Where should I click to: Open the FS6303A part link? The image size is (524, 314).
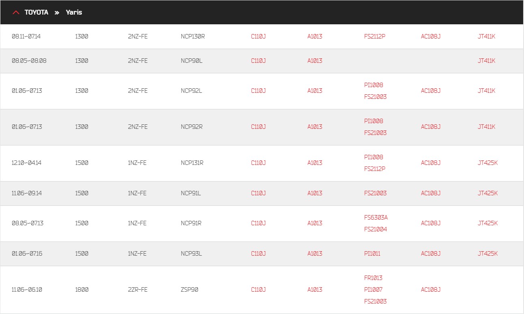pyautogui.click(x=376, y=218)
